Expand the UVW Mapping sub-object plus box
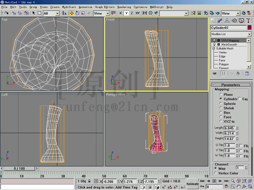This screenshot has width=254, height=190. tap(218, 41)
